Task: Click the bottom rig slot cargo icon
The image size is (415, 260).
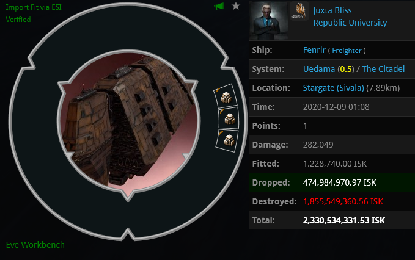Action: point(229,140)
